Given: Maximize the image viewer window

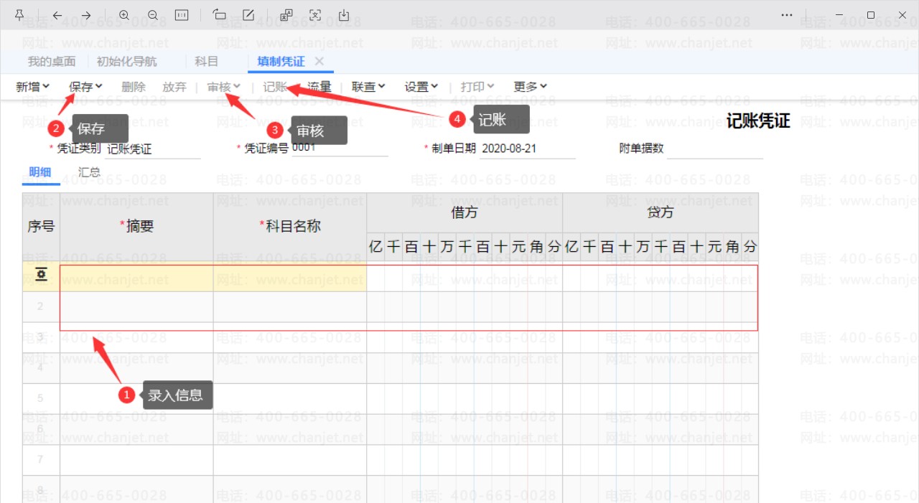Looking at the screenshot, I should (x=871, y=15).
